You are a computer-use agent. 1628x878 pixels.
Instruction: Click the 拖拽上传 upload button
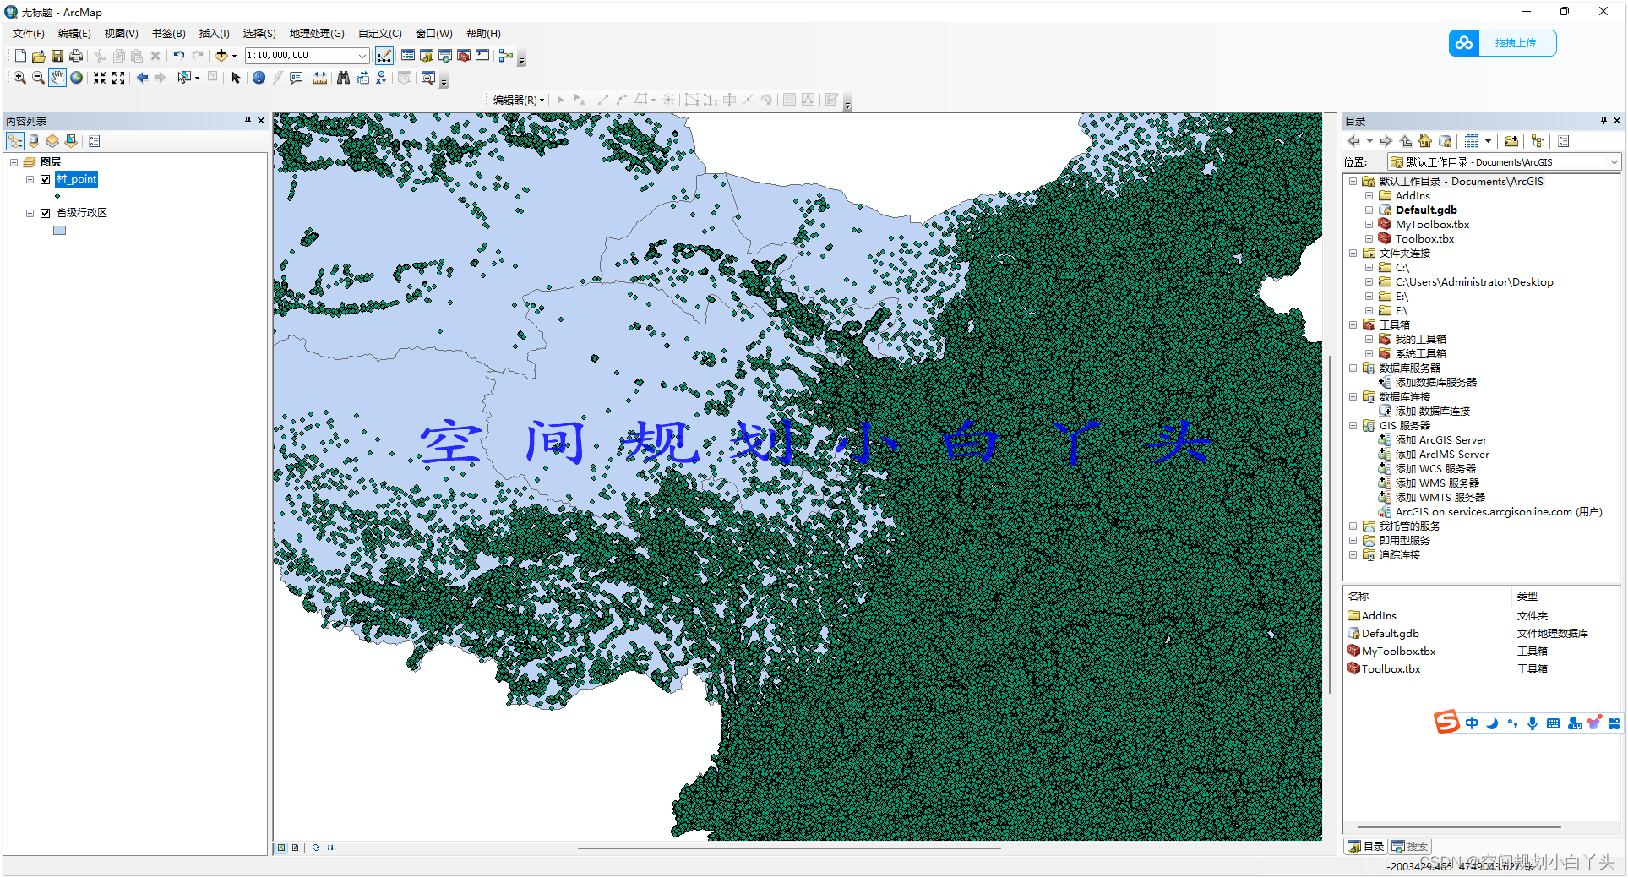(x=1503, y=43)
